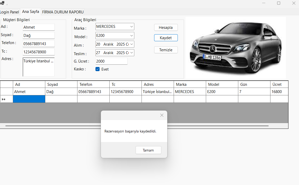Click the Hesapla button
This screenshot has height=185, width=299.
[166, 28]
